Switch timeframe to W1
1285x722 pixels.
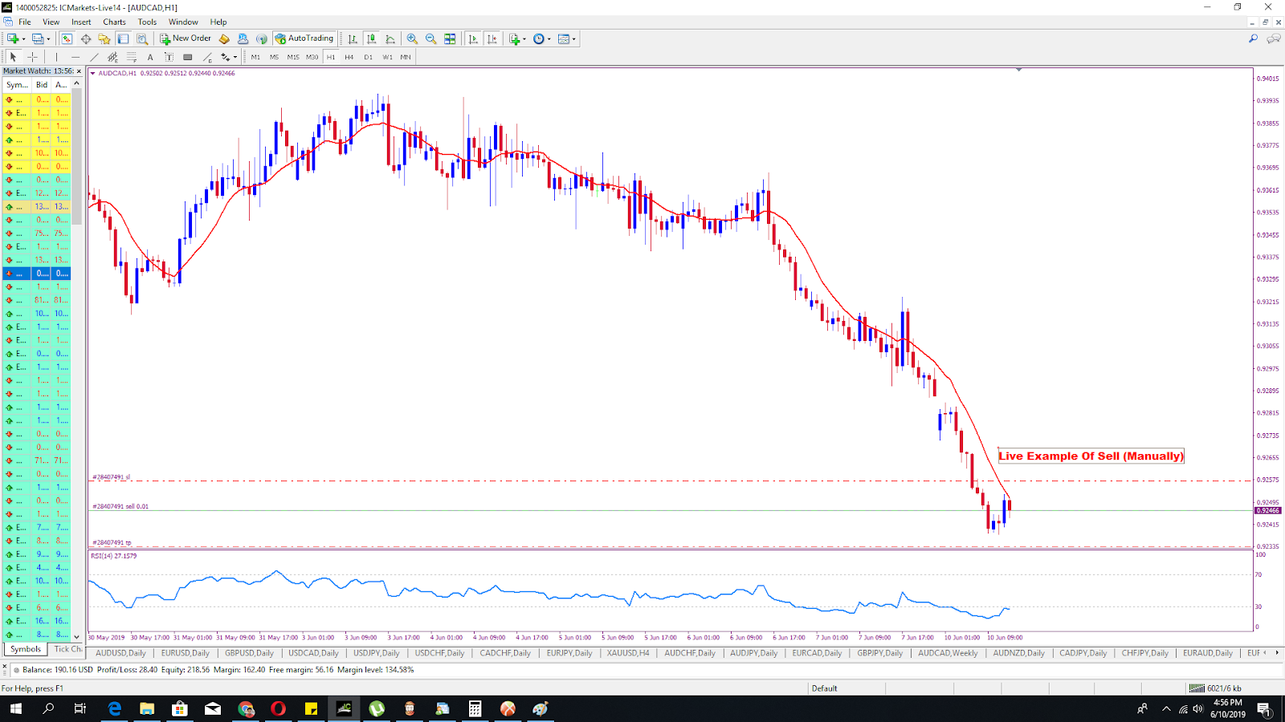coord(387,57)
